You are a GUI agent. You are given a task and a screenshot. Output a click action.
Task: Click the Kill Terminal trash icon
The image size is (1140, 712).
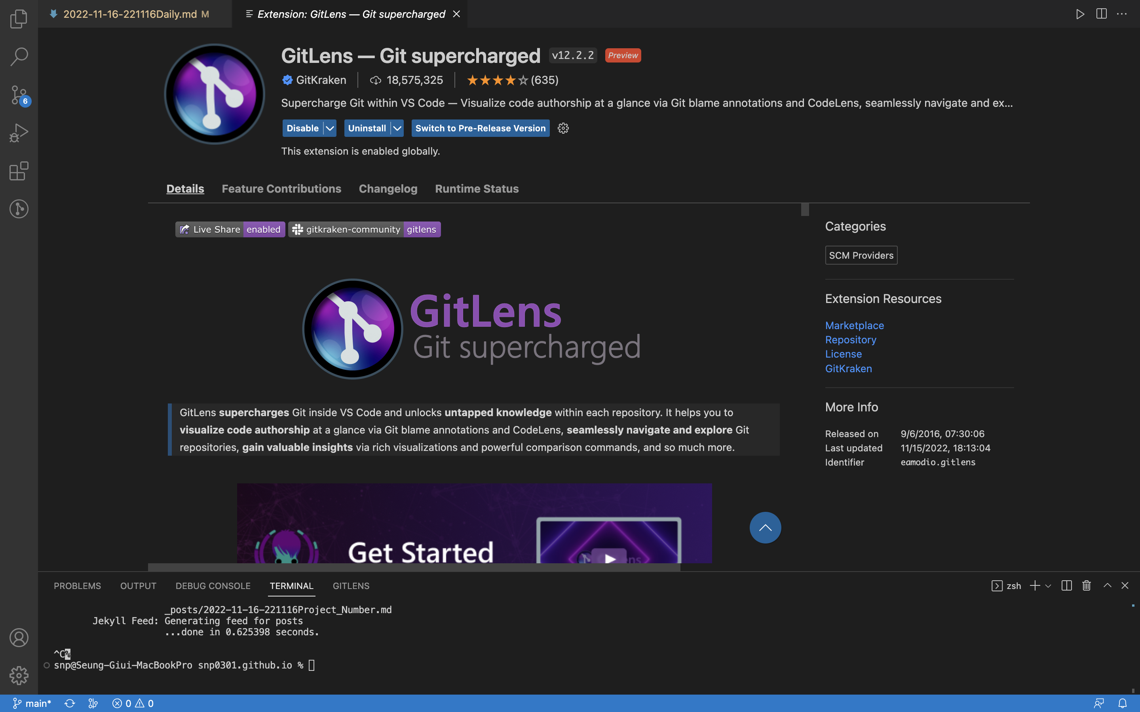[1086, 585]
